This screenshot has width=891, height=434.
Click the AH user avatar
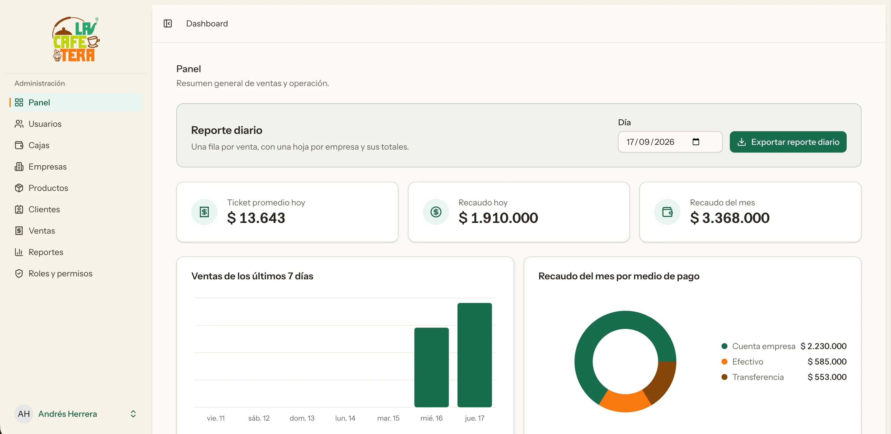(x=24, y=414)
